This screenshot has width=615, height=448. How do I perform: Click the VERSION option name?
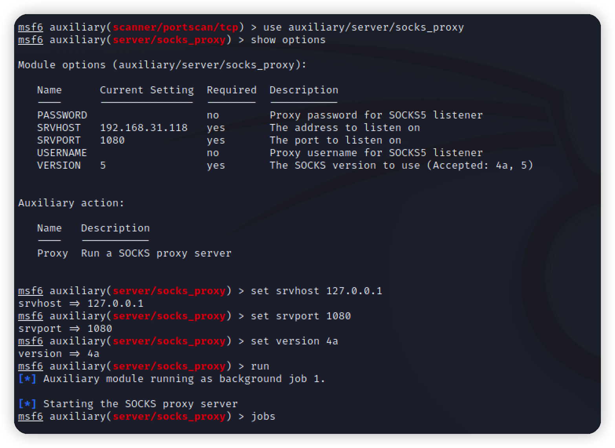pyautogui.click(x=59, y=166)
